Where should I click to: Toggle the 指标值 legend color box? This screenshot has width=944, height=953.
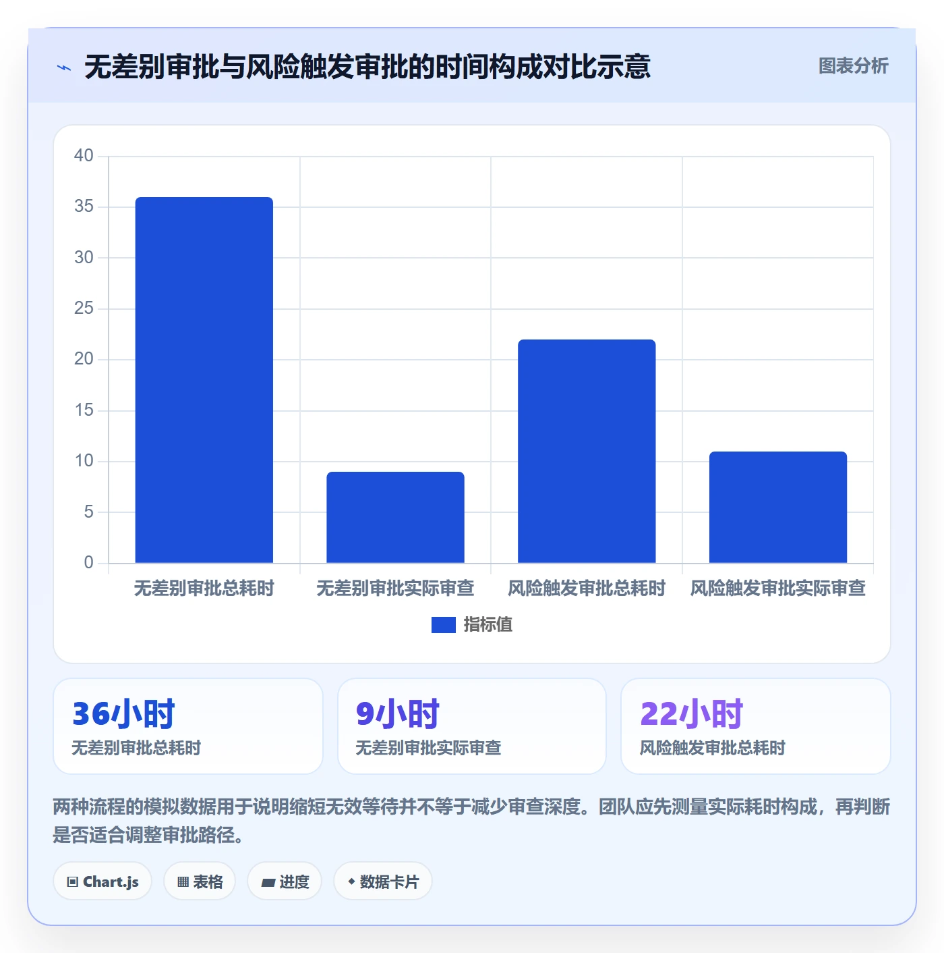(x=444, y=625)
